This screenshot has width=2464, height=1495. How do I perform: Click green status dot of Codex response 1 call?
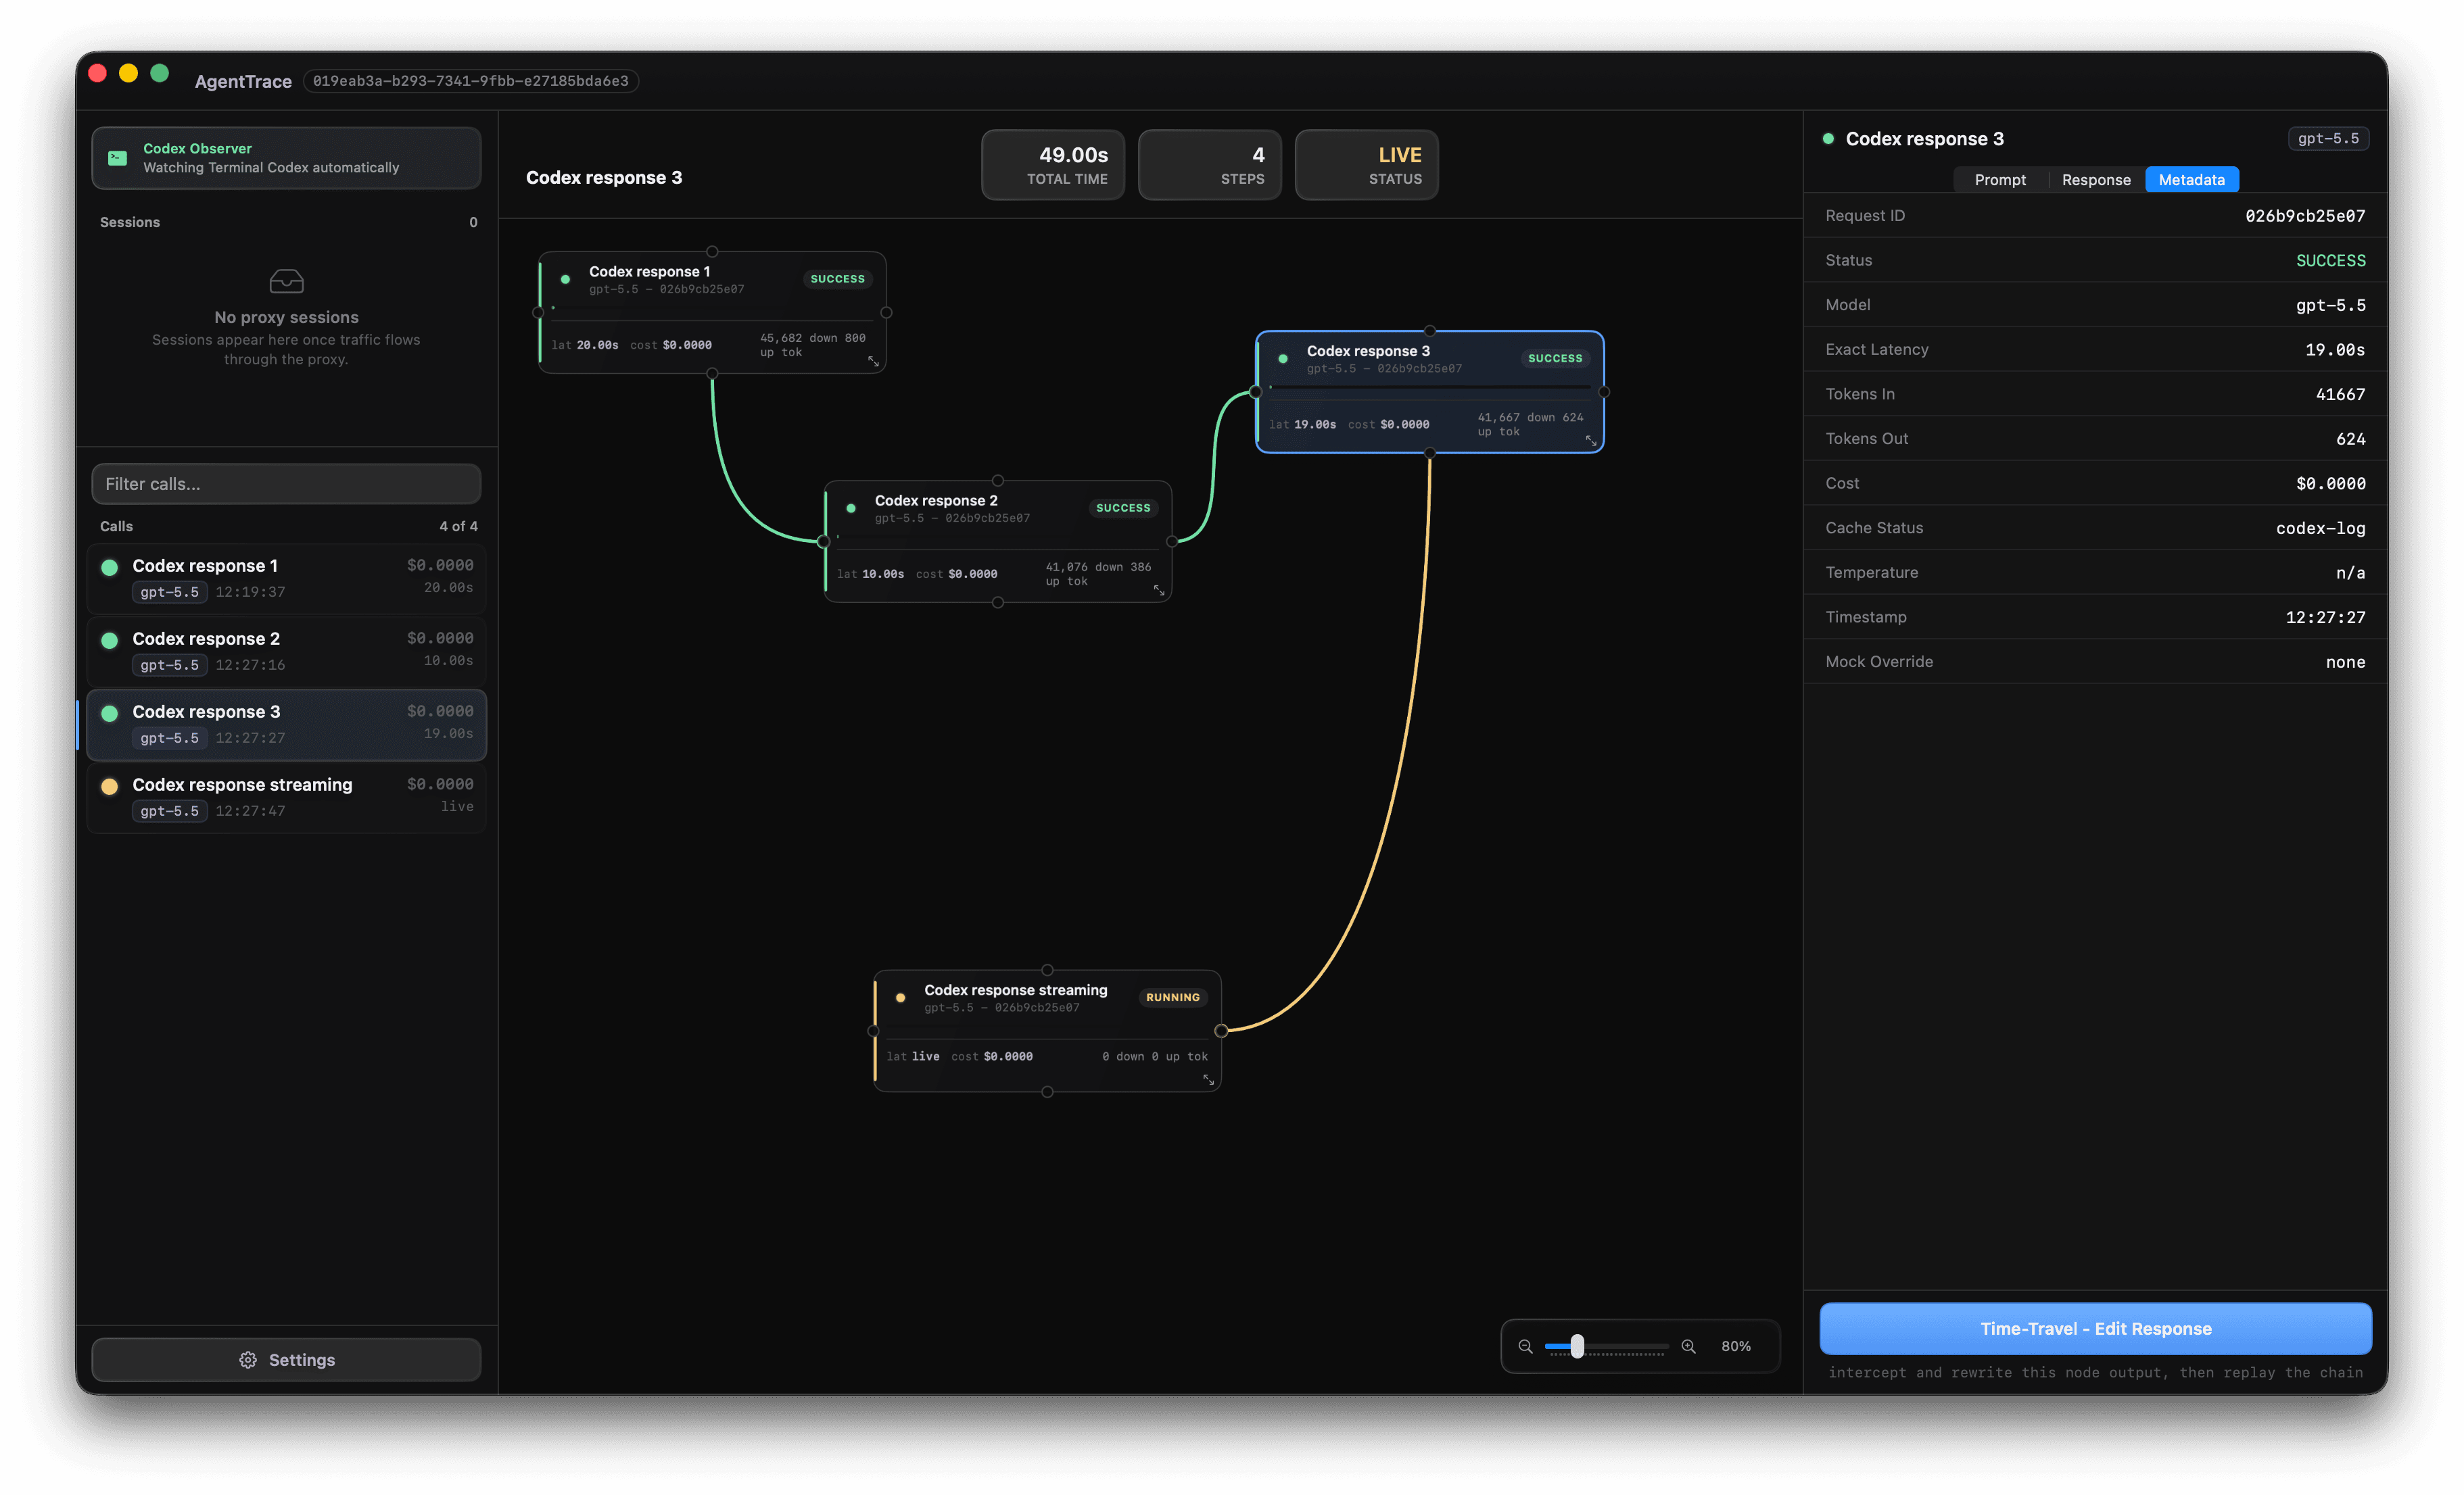point(110,566)
